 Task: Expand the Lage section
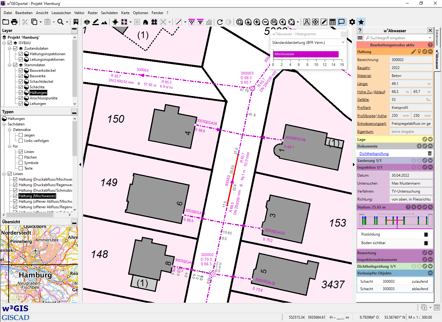click(x=430, y=139)
